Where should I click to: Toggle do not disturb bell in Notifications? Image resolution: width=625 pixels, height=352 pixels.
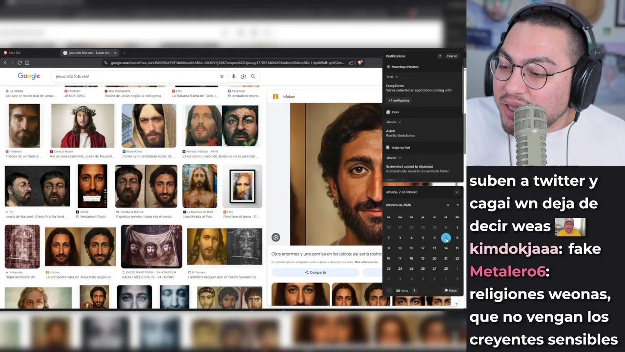[x=440, y=56]
